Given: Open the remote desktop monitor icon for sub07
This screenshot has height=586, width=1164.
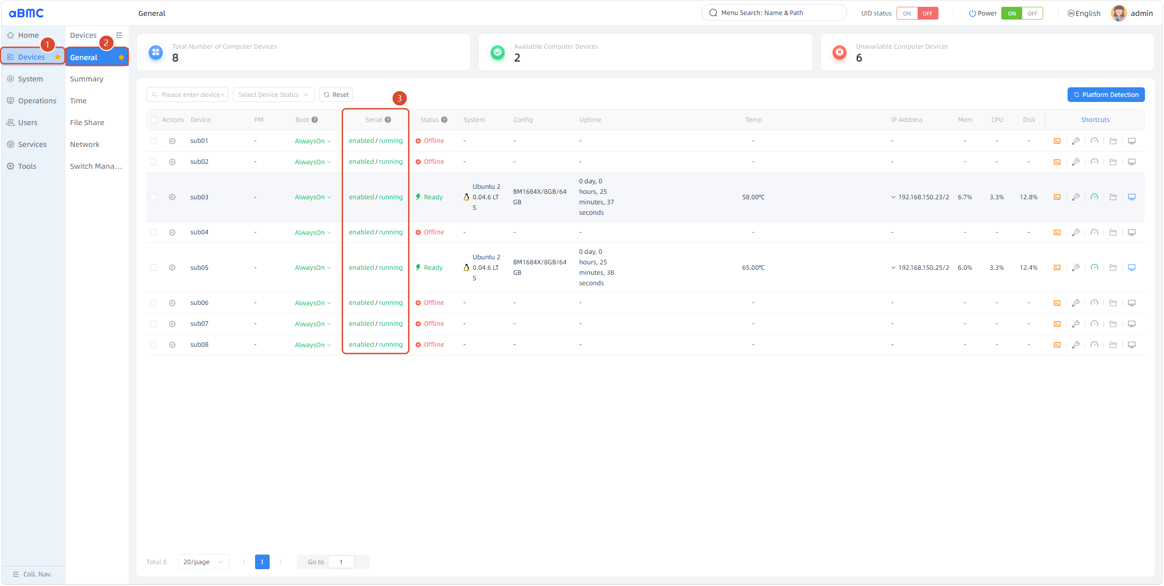Looking at the screenshot, I should tap(1132, 324).
